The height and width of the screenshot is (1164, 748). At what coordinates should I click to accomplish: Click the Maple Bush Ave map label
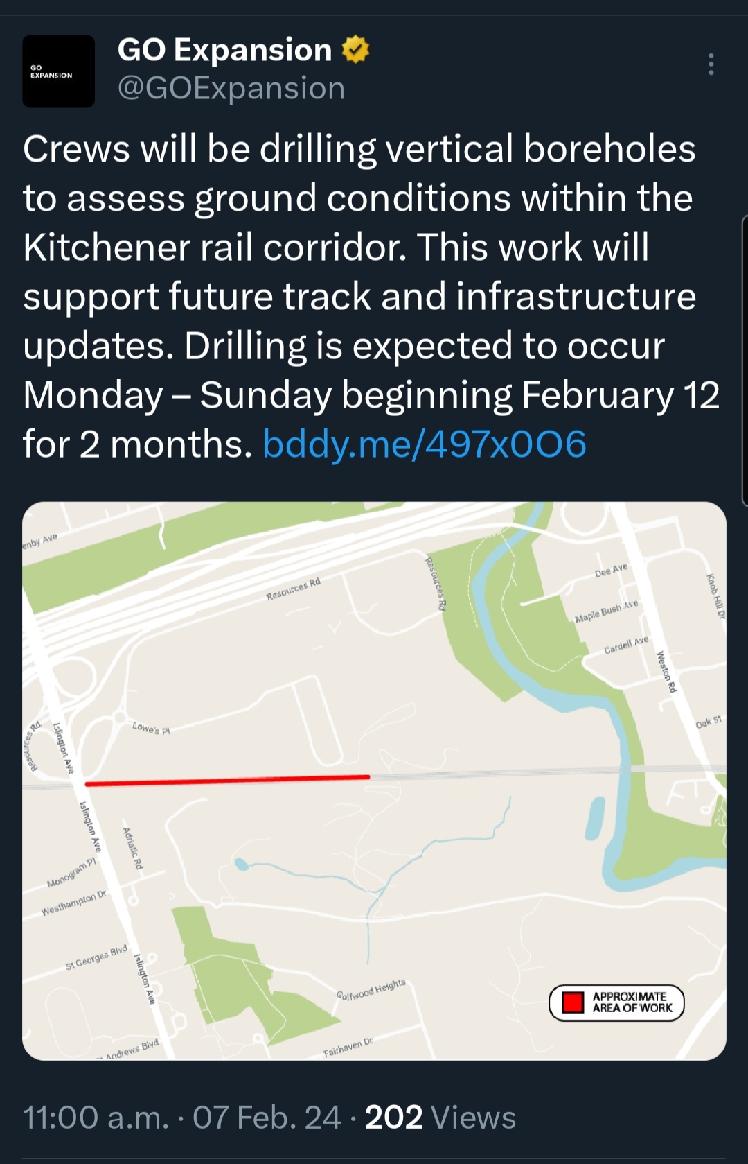click(x=607, y=612)
